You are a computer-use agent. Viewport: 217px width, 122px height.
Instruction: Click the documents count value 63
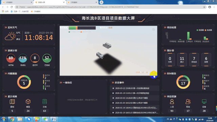pyautogui.click(x=44, y=111)
